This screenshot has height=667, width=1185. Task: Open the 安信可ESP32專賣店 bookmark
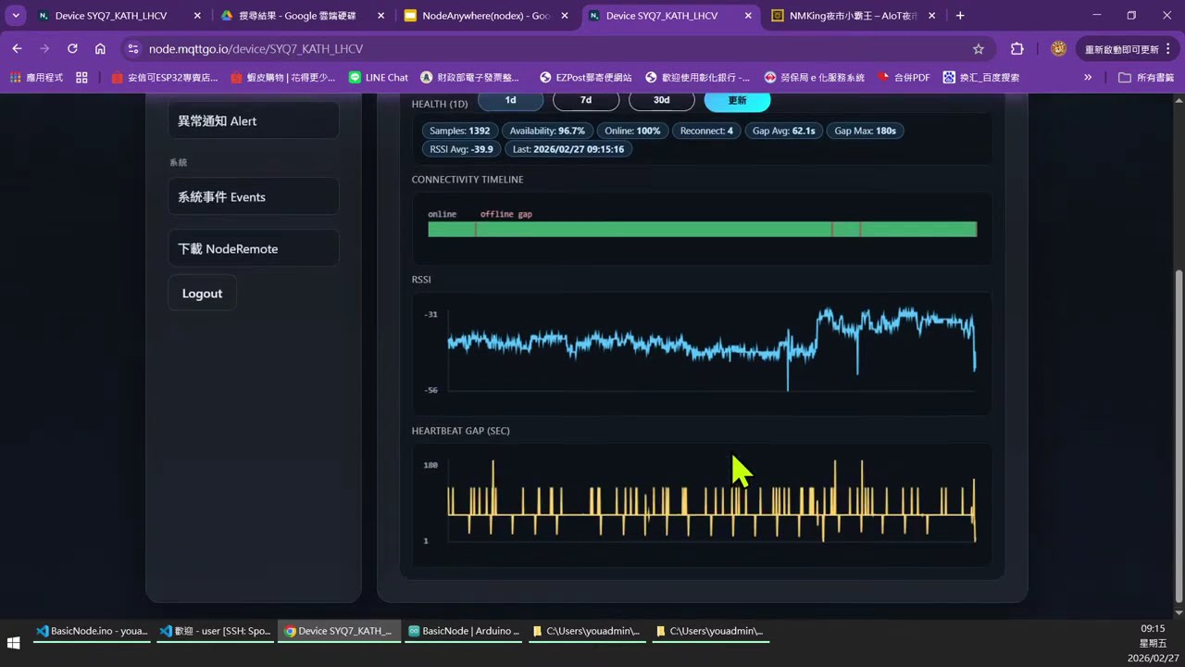[164, 78]
